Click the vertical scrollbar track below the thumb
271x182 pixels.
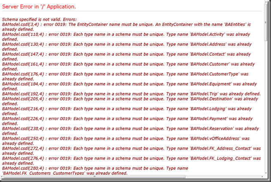(x=266, y=106)
